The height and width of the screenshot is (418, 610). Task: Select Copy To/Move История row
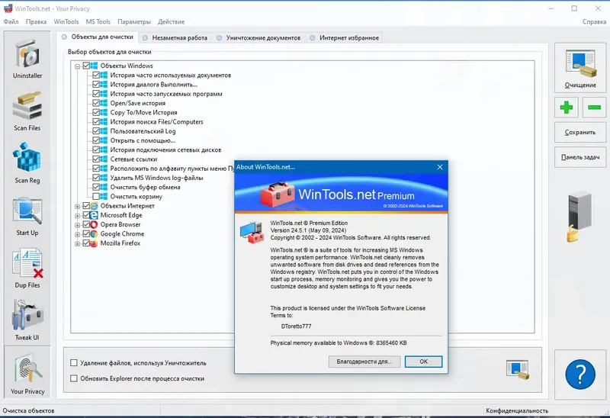[x=143, y=112]
